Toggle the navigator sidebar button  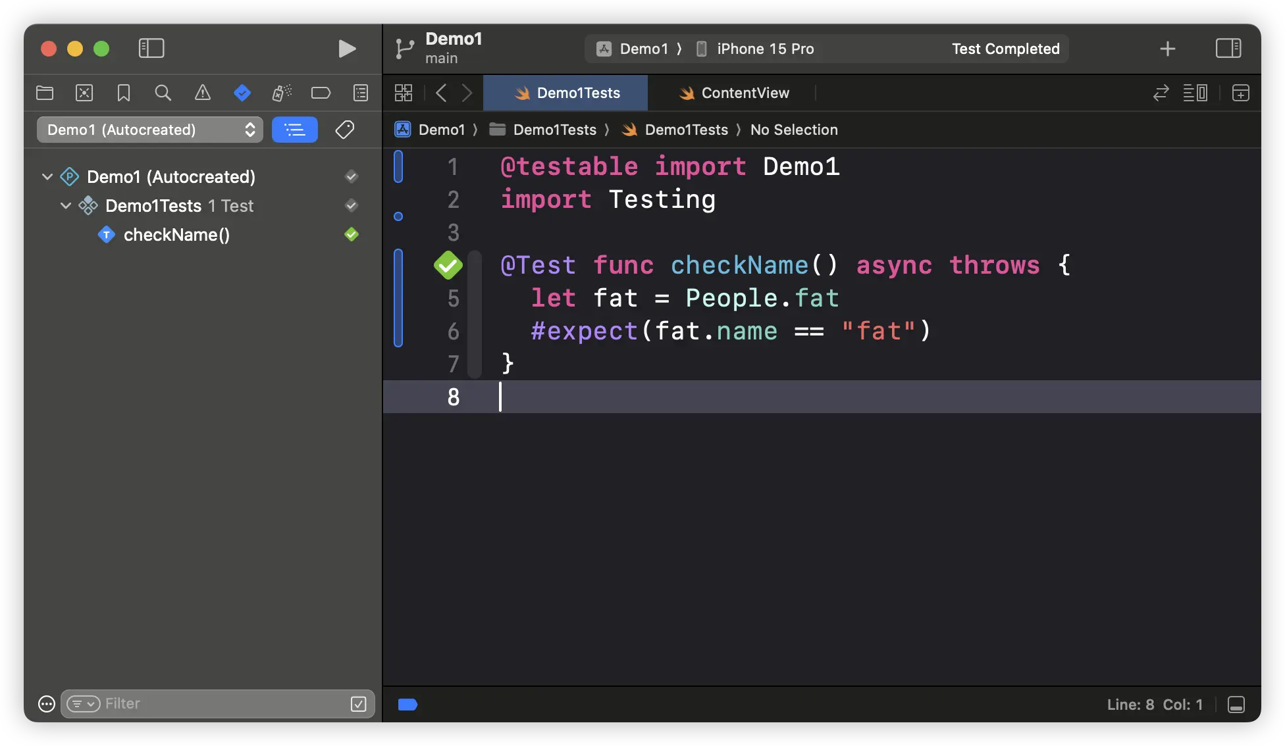151,48
